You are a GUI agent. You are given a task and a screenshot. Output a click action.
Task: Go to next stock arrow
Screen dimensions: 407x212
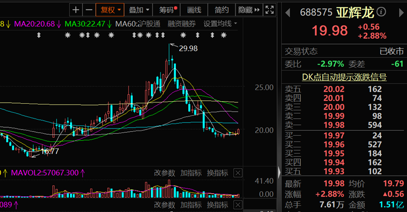401,13
